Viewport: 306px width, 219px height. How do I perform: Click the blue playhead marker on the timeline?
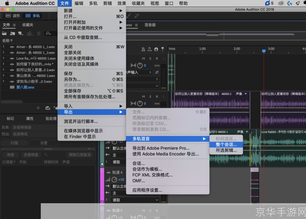(x=263, y=51)
